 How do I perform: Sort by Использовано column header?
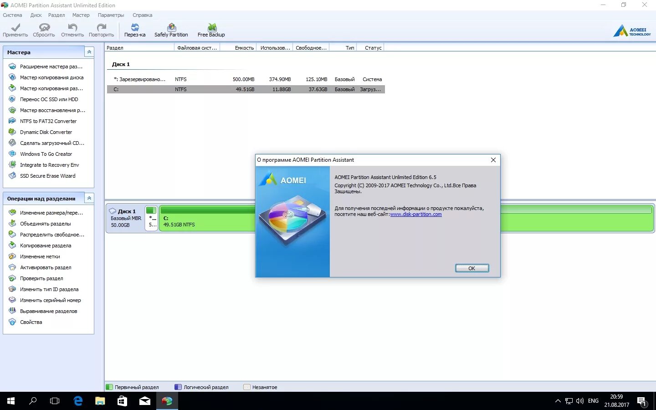(x=275, y=48)
